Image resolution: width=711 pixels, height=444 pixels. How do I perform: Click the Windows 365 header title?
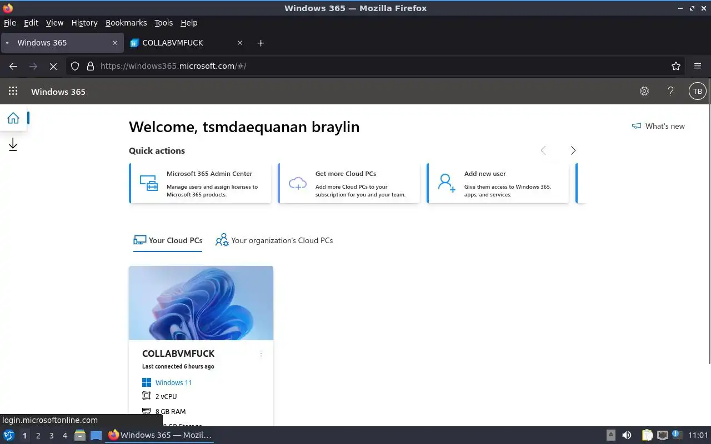[x=58, y=92]
